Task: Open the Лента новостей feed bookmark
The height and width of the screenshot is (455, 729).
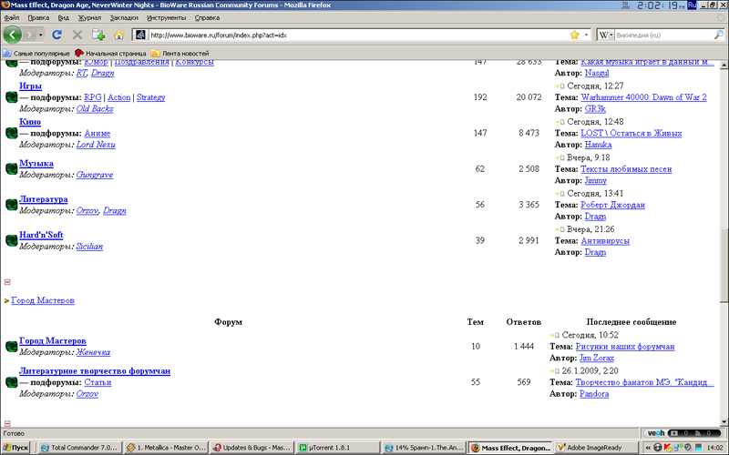Action: click(180, 53)
